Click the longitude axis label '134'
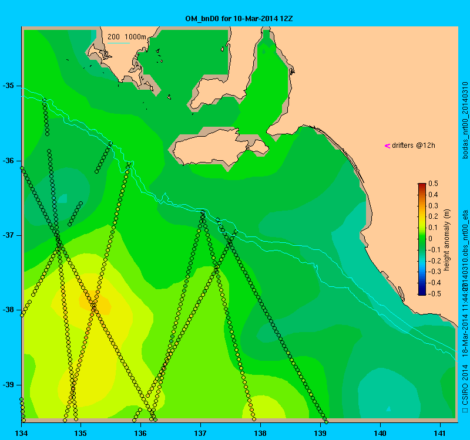 pos(21,433)
